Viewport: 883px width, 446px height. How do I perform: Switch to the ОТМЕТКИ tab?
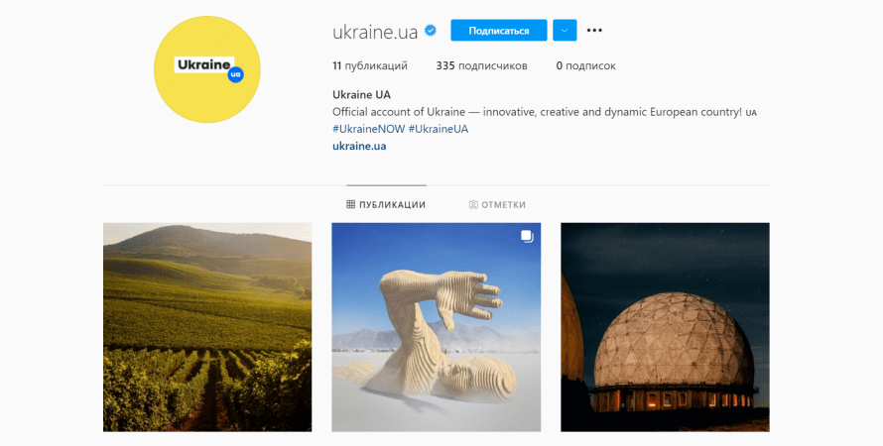point(497,204)
